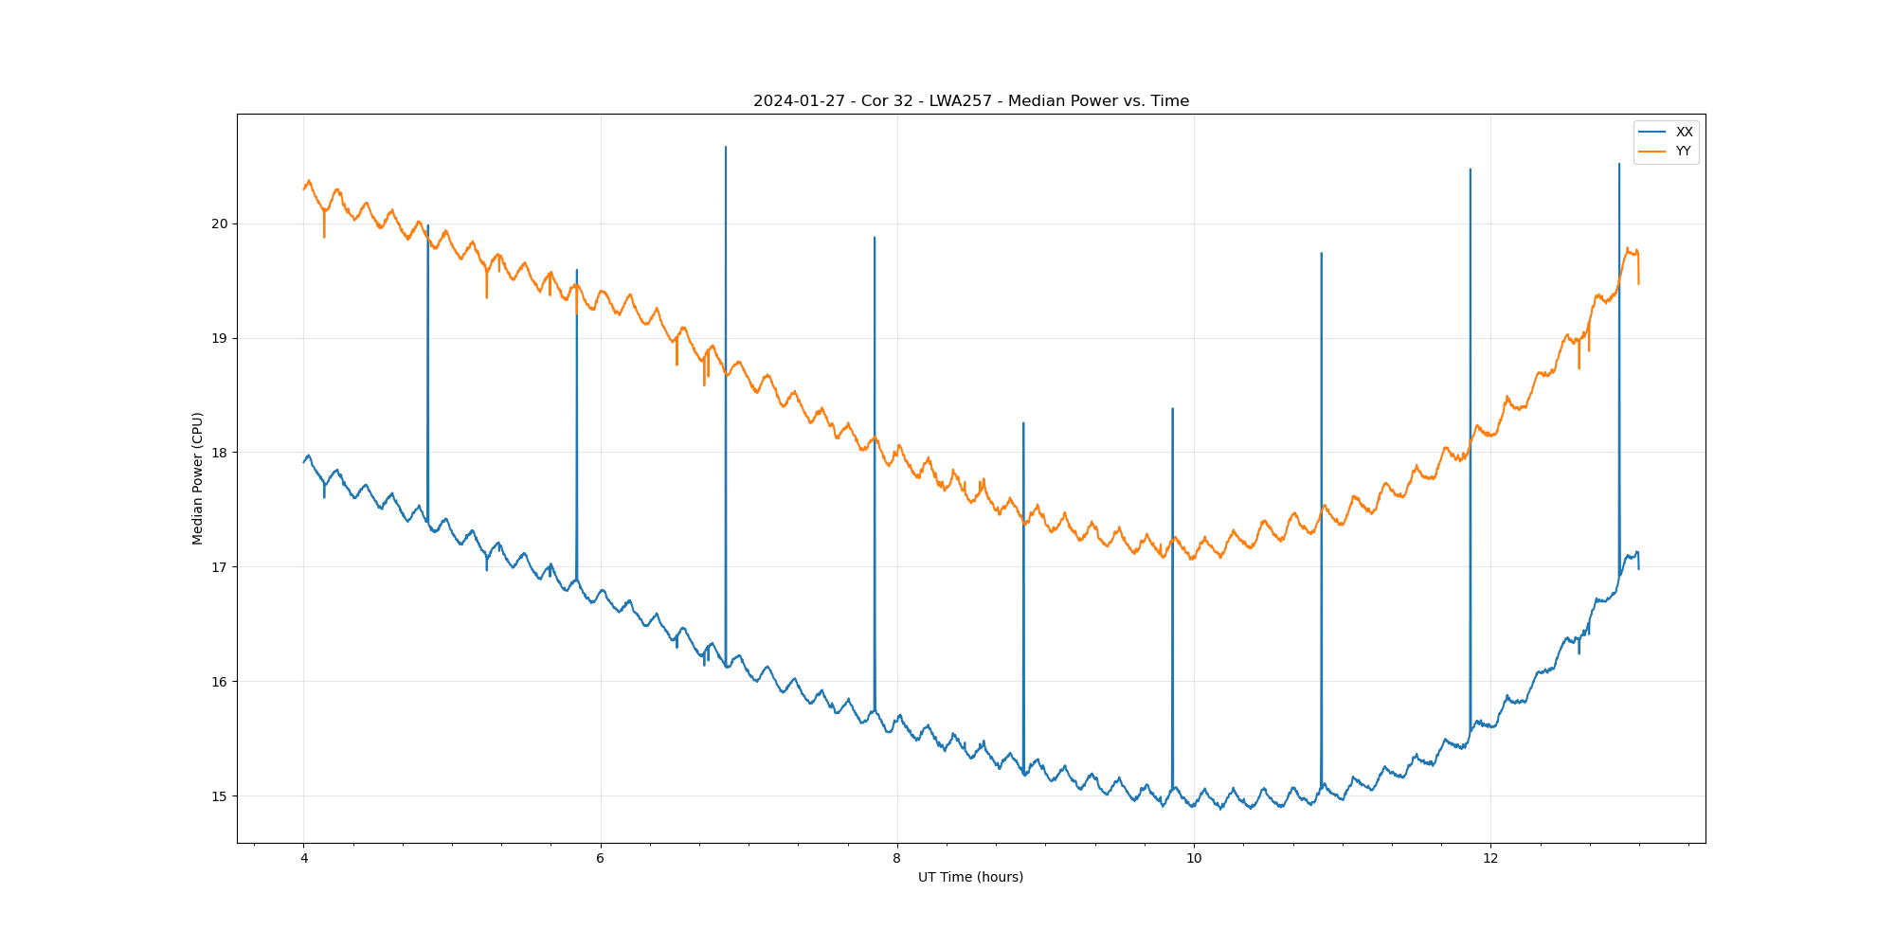Click the blue line swatch in legend
The width and height of the screenshot is (1895, 947).
point(1652,133)
